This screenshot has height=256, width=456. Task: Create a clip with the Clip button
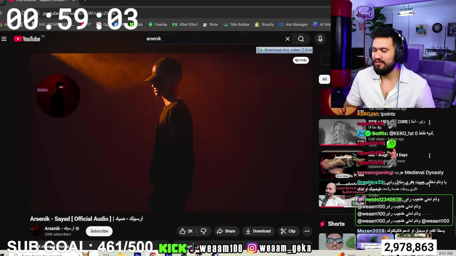pos(288,231)
